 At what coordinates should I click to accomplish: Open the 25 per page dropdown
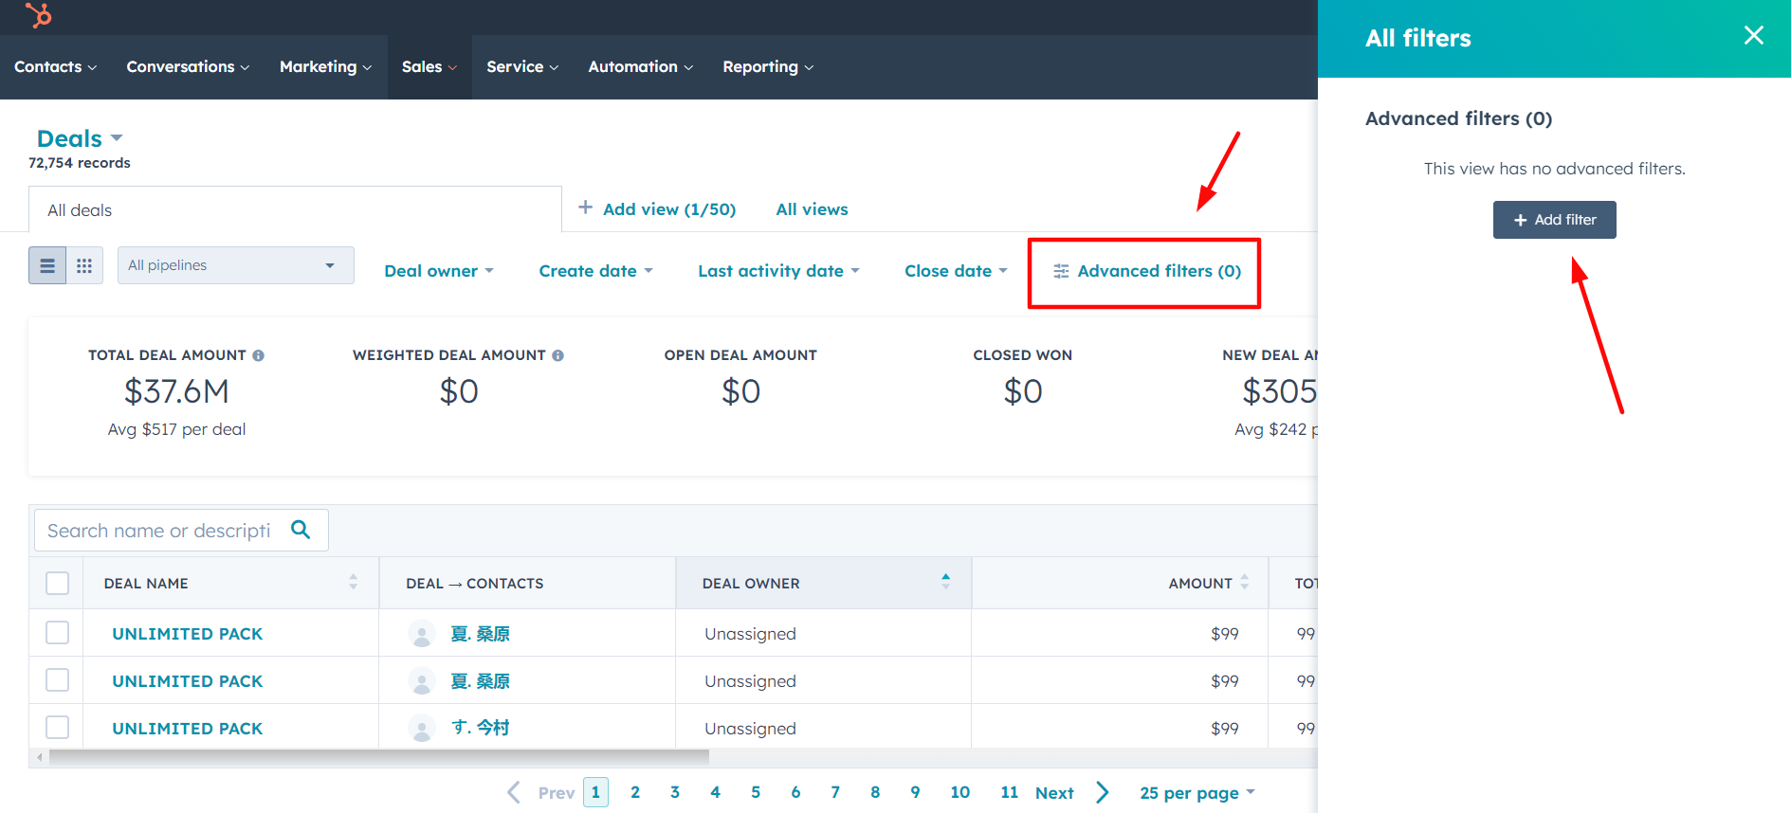[1197, 793]
